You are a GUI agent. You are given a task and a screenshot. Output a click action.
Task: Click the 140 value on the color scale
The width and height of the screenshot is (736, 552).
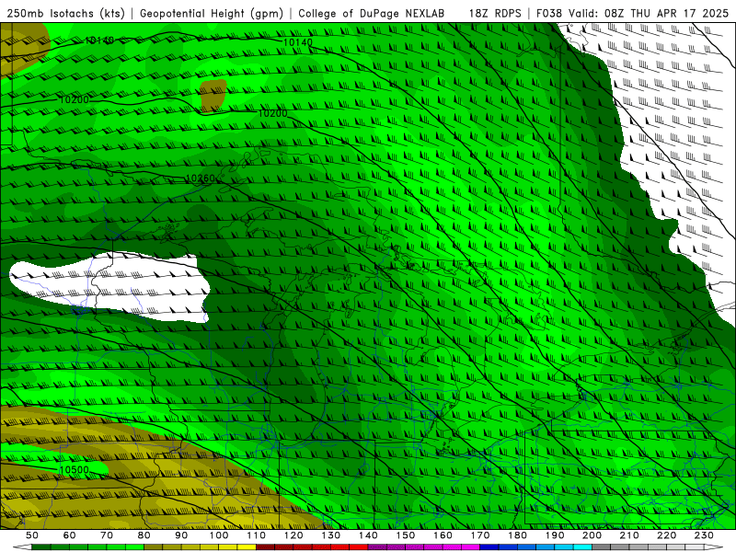pos(368,535)
